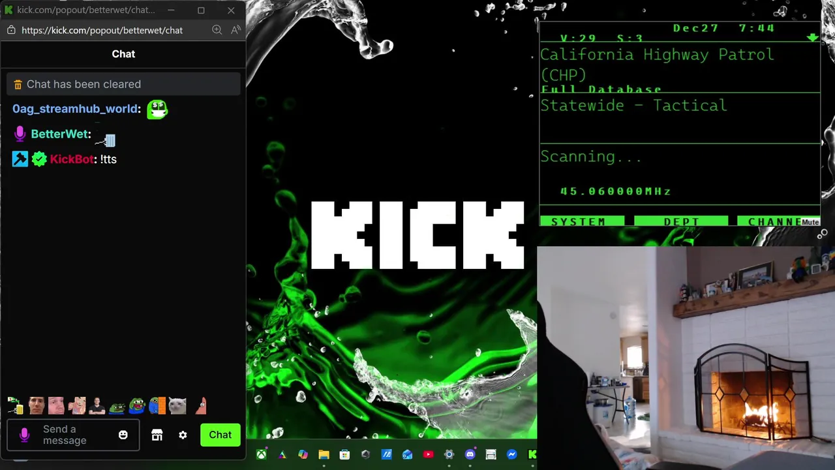Toggle the scanner Mute label
The image size is (835, 470).
click(x=810, y=222)
